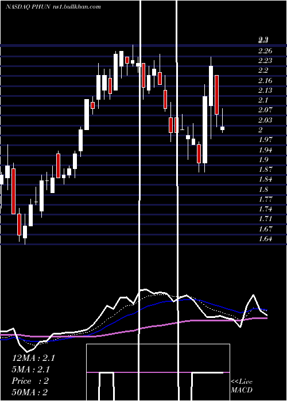
Task: Click the 2.03 price axis label
Action: [265, 120]
